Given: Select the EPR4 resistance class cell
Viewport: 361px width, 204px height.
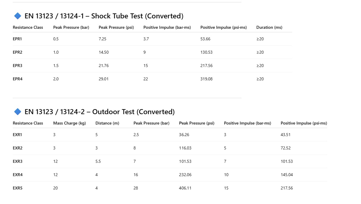Looking at the screenshot, I should 18,79.
